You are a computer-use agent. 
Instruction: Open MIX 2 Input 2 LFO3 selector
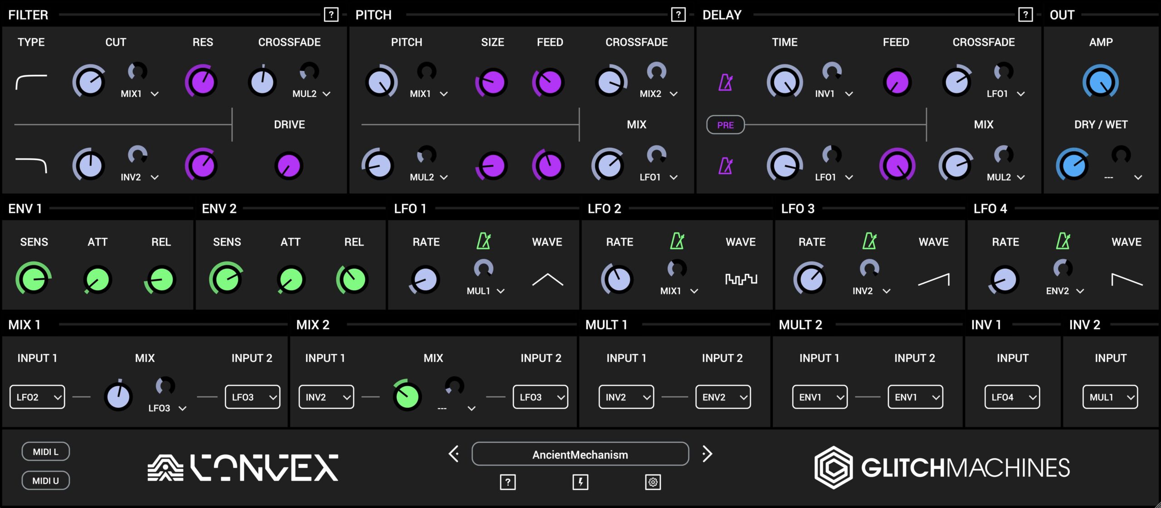coord(541,397)
